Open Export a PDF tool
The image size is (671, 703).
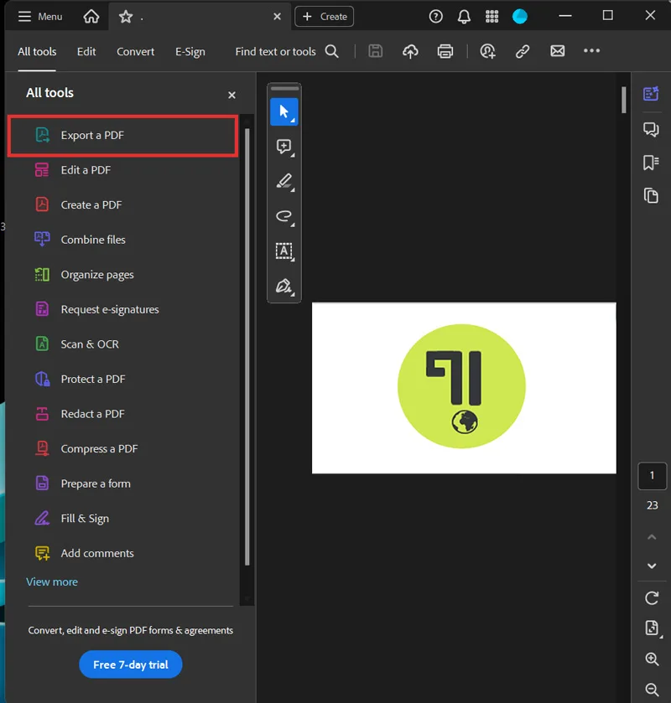click(123, 136)
